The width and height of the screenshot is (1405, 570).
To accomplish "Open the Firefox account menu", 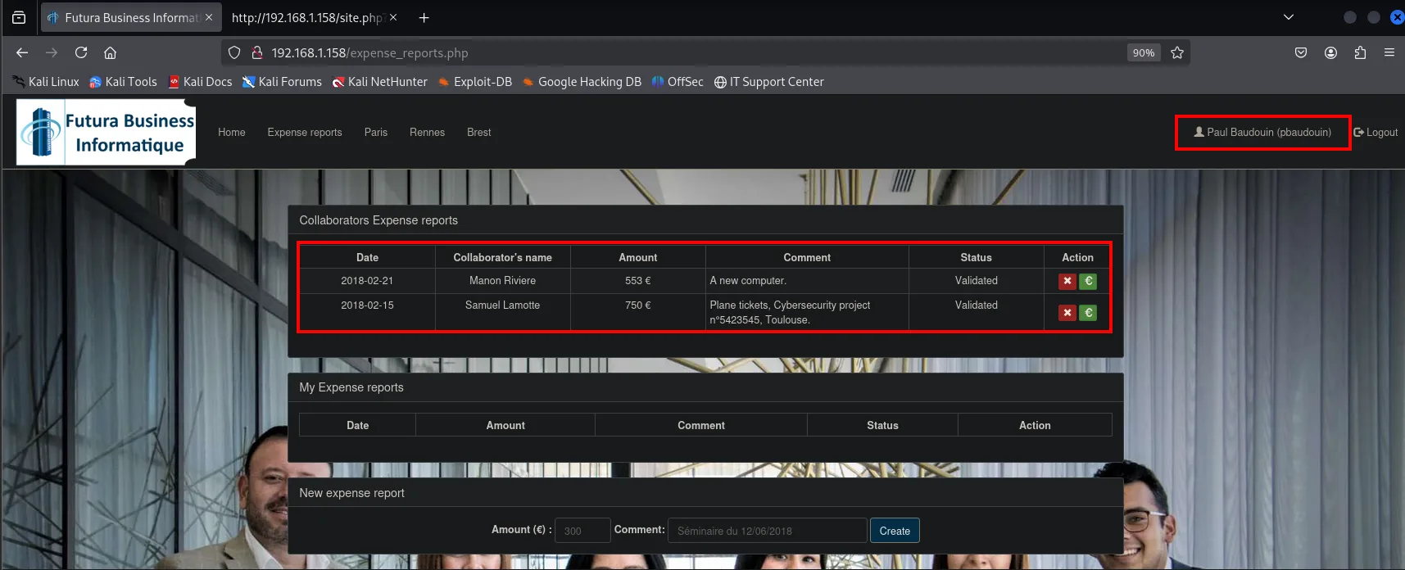I will 1330,52.
